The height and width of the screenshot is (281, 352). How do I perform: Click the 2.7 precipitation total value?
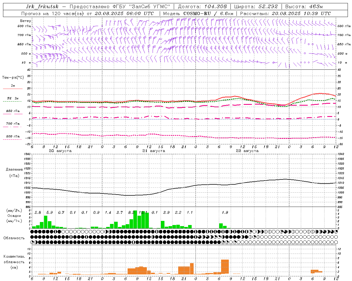pos(120,213)
